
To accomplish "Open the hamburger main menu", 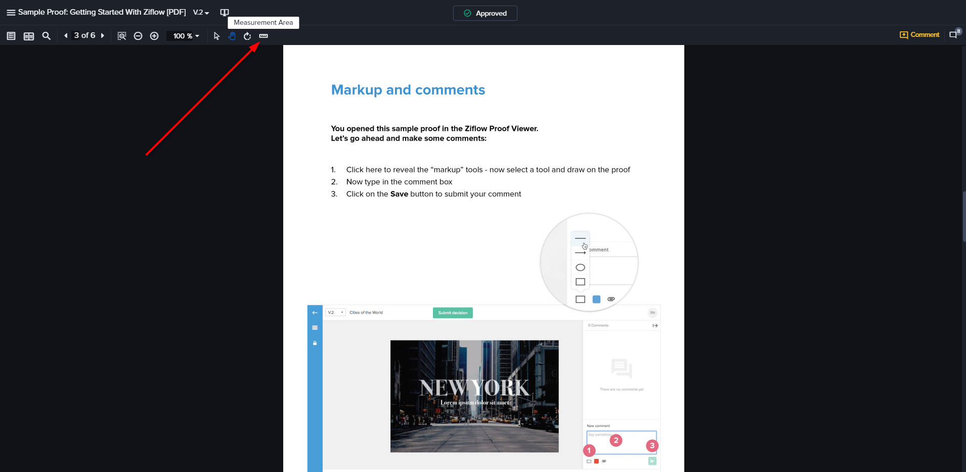I will pyautogui.click(x=11, y=13).
